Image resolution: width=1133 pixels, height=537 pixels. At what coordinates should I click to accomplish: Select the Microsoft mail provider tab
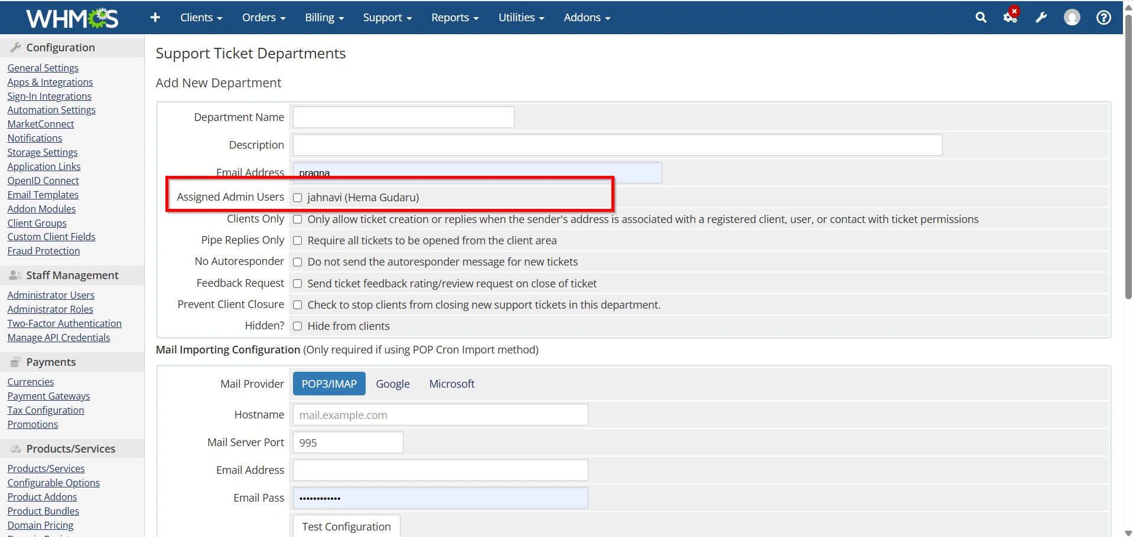point(452,384)
